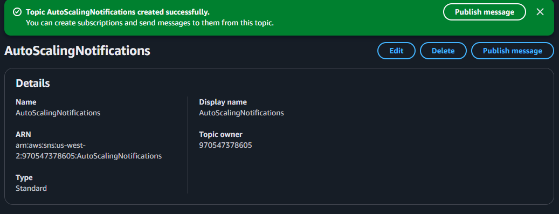This screenshot has width=559, height=214.
Task: Click the Display name field label
Action: [x=223, y=102]
